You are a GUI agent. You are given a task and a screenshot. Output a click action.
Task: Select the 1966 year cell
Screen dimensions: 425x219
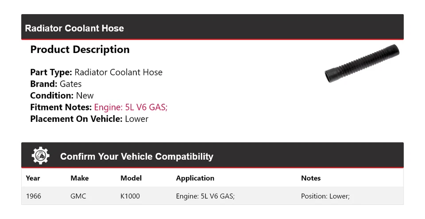34,196
